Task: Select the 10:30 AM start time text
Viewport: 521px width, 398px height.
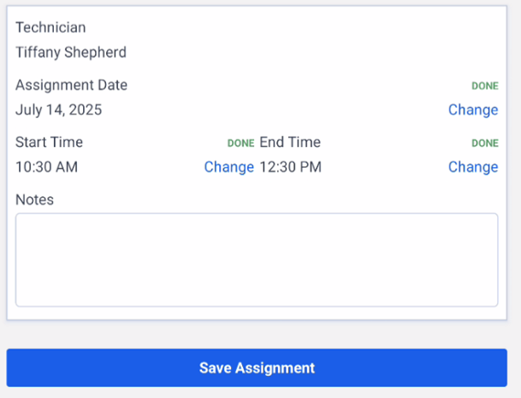Action: tap(47, 167)
